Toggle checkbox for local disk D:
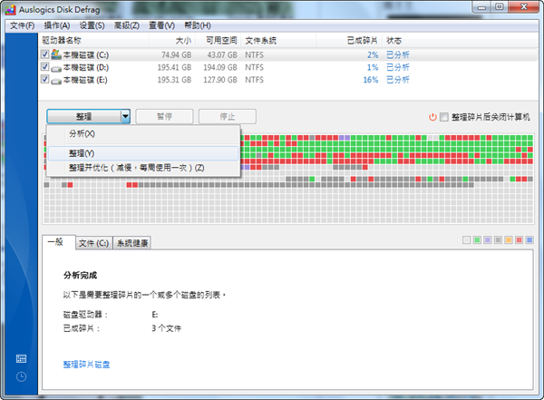This screenshot has width=544, height=400. 44,67
